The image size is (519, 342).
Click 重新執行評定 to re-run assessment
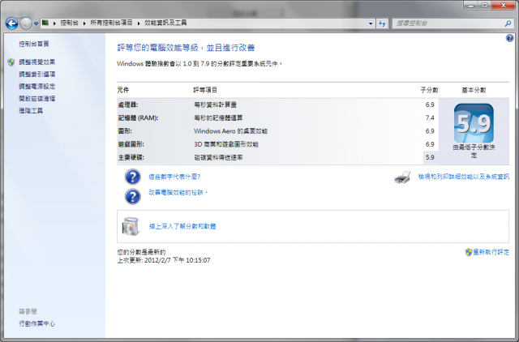(491, 252)
